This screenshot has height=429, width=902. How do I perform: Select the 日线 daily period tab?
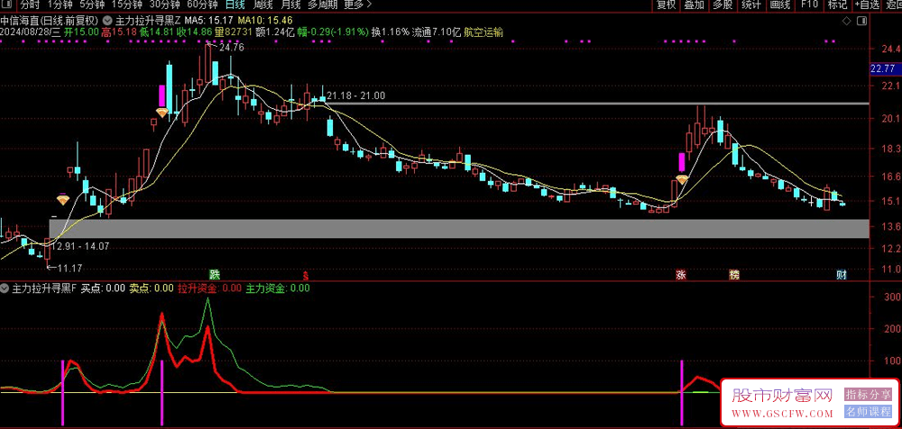(235, 5)
